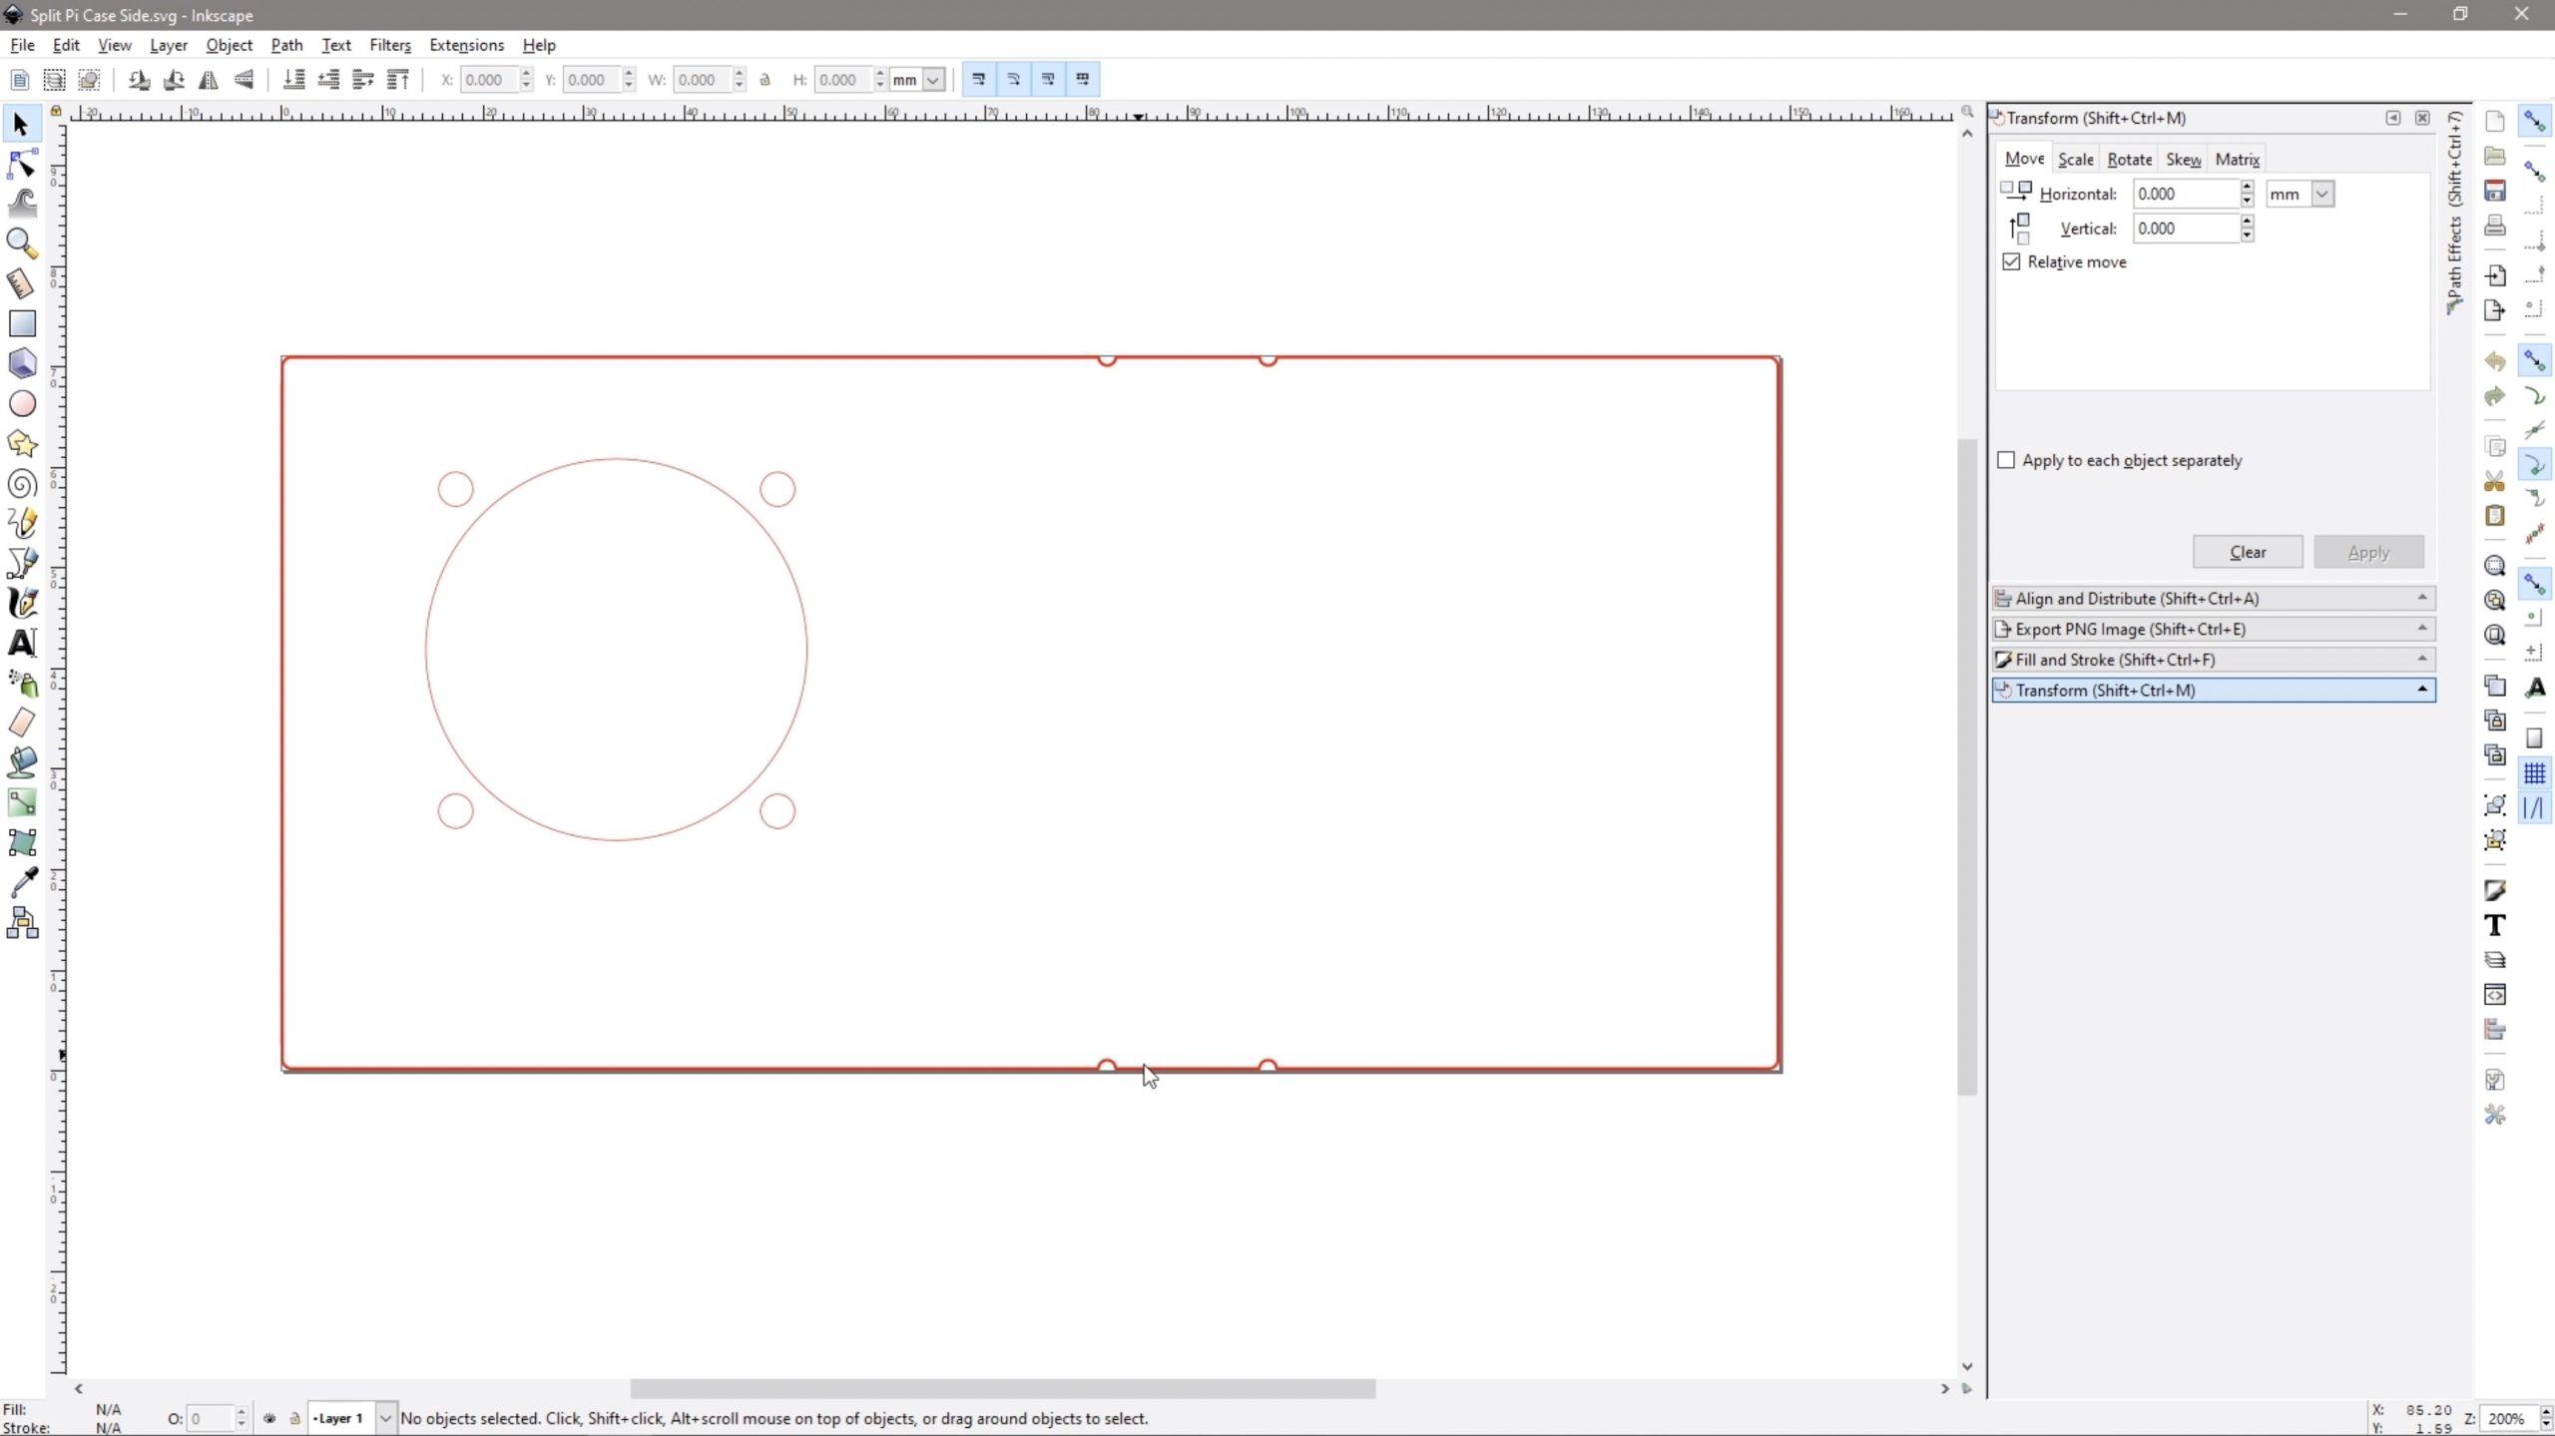The width and height of the screenshot is (2555, 1436).
Task: Enable Apply to each object separately
Action: pos(2007,460)
